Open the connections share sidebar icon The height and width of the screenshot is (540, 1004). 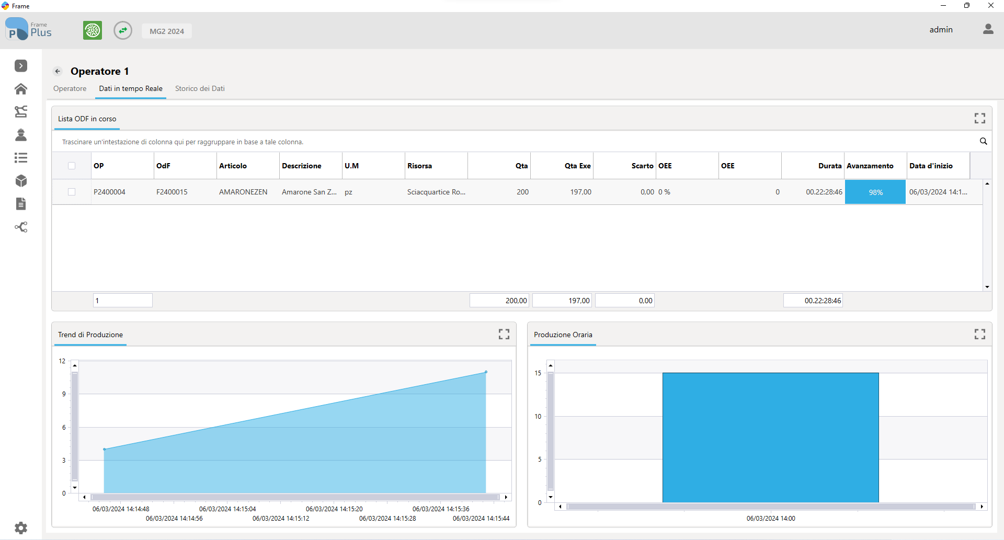coord(21,227)
